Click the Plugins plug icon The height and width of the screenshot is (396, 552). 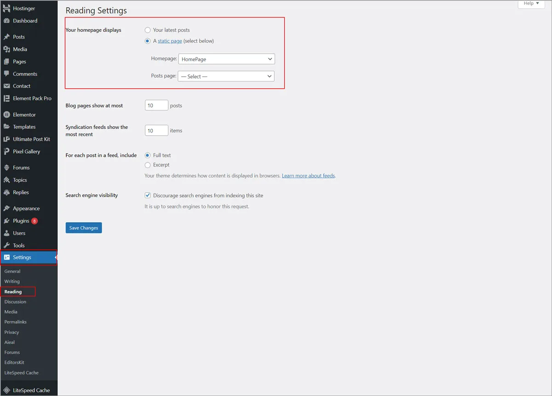6,221
